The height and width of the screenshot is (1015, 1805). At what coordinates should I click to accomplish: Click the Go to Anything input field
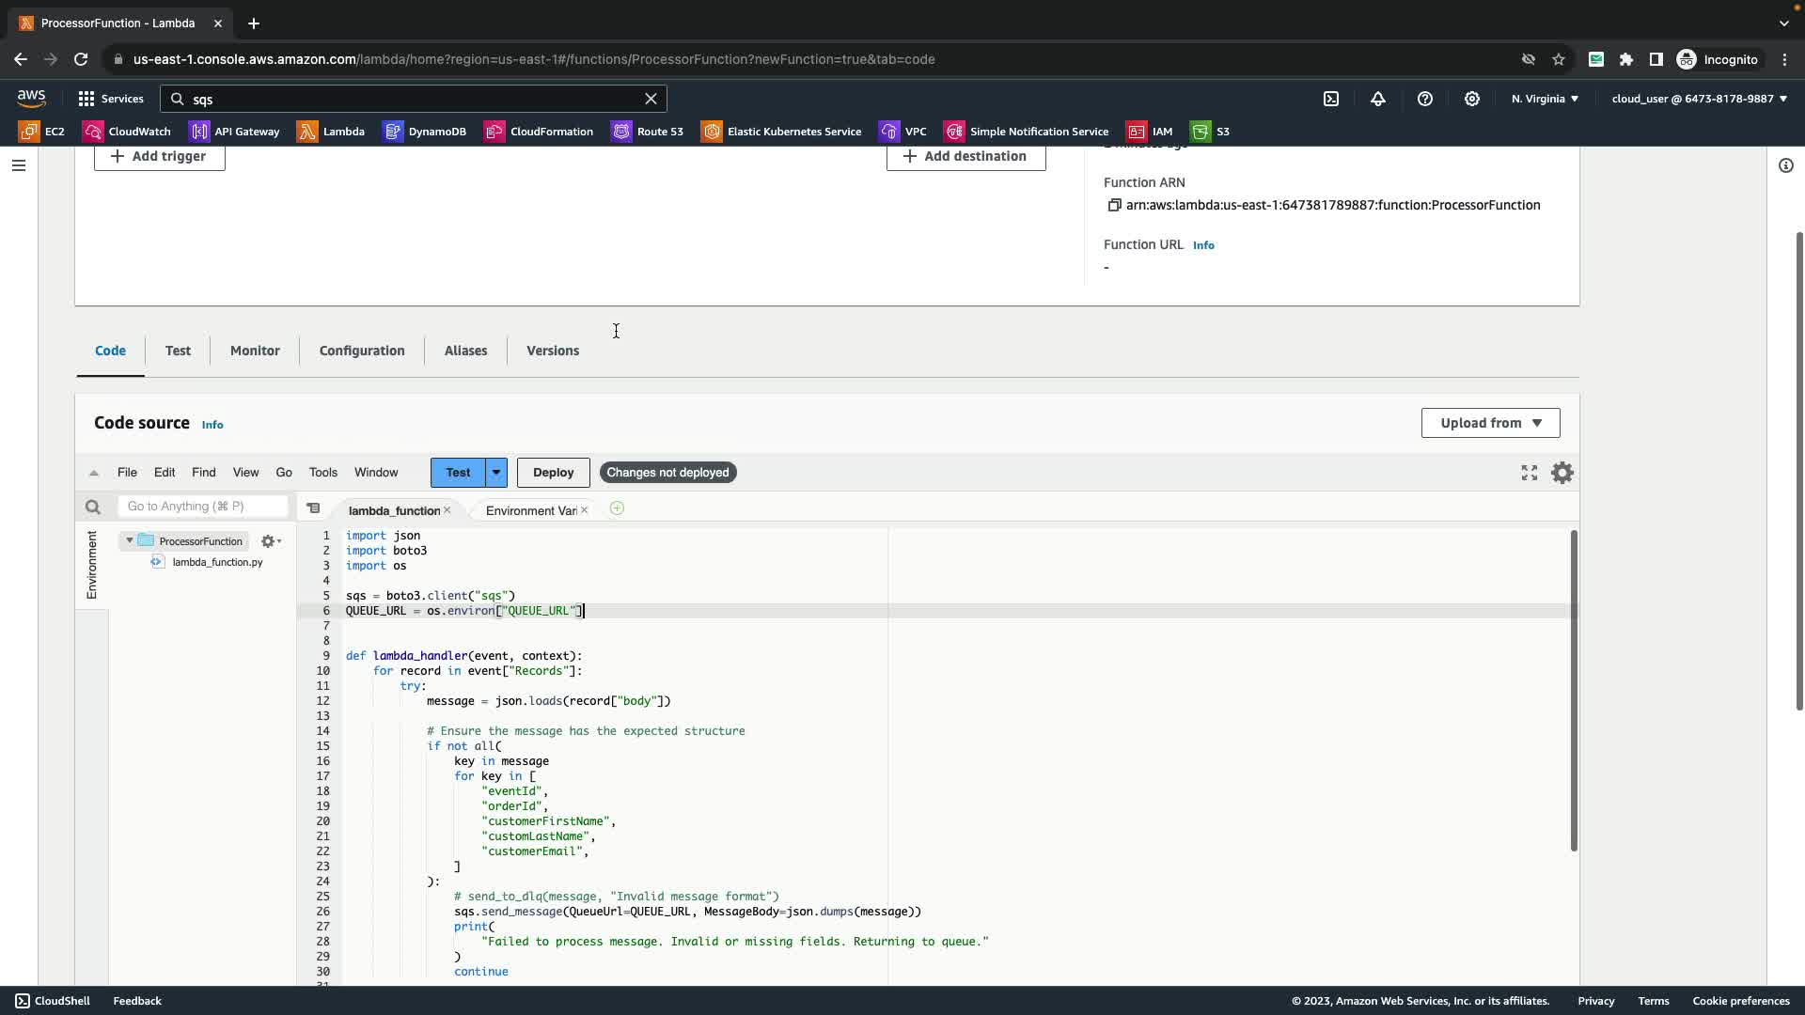(202, 507)
